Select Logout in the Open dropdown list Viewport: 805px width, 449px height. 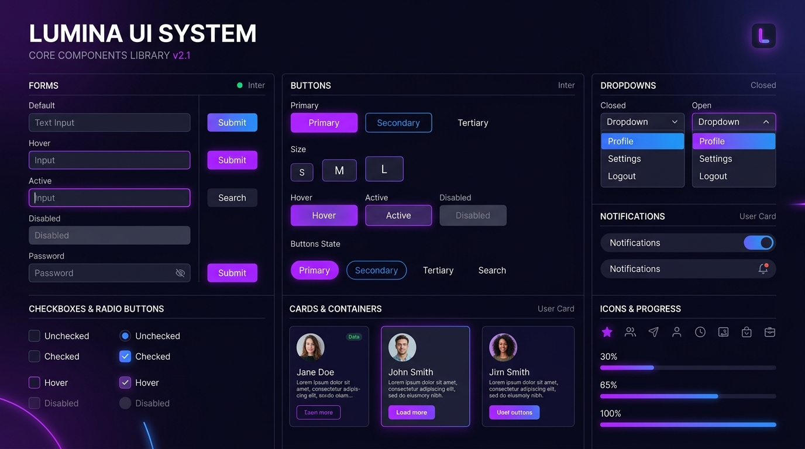click(x=734, y=176)
